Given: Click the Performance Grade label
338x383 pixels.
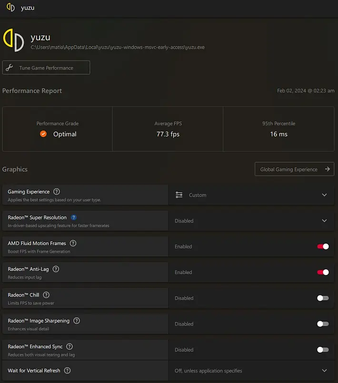Looking at the screenshot, I should pyautogui.click(x=58, y=124).
